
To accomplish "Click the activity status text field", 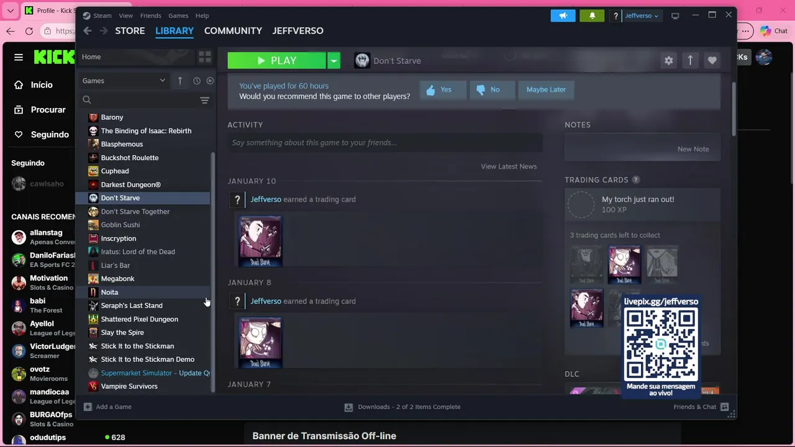I will (x=384, y=143).
